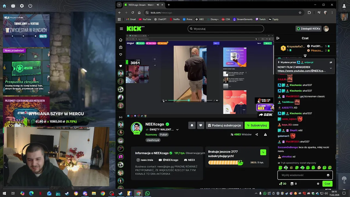Click the game home icon top left
This screenshot has height=197, width=350.
[4, 6]
